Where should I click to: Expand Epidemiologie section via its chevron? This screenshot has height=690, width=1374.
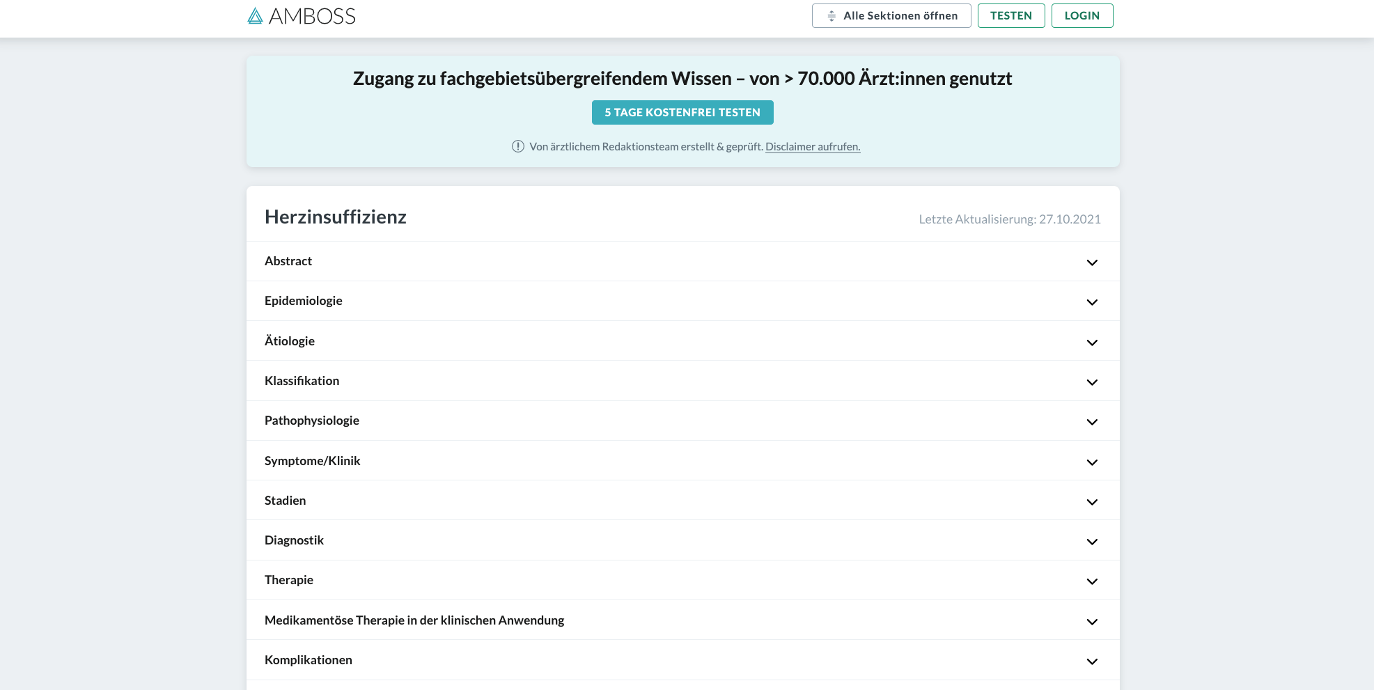[x=1092, y=302]
